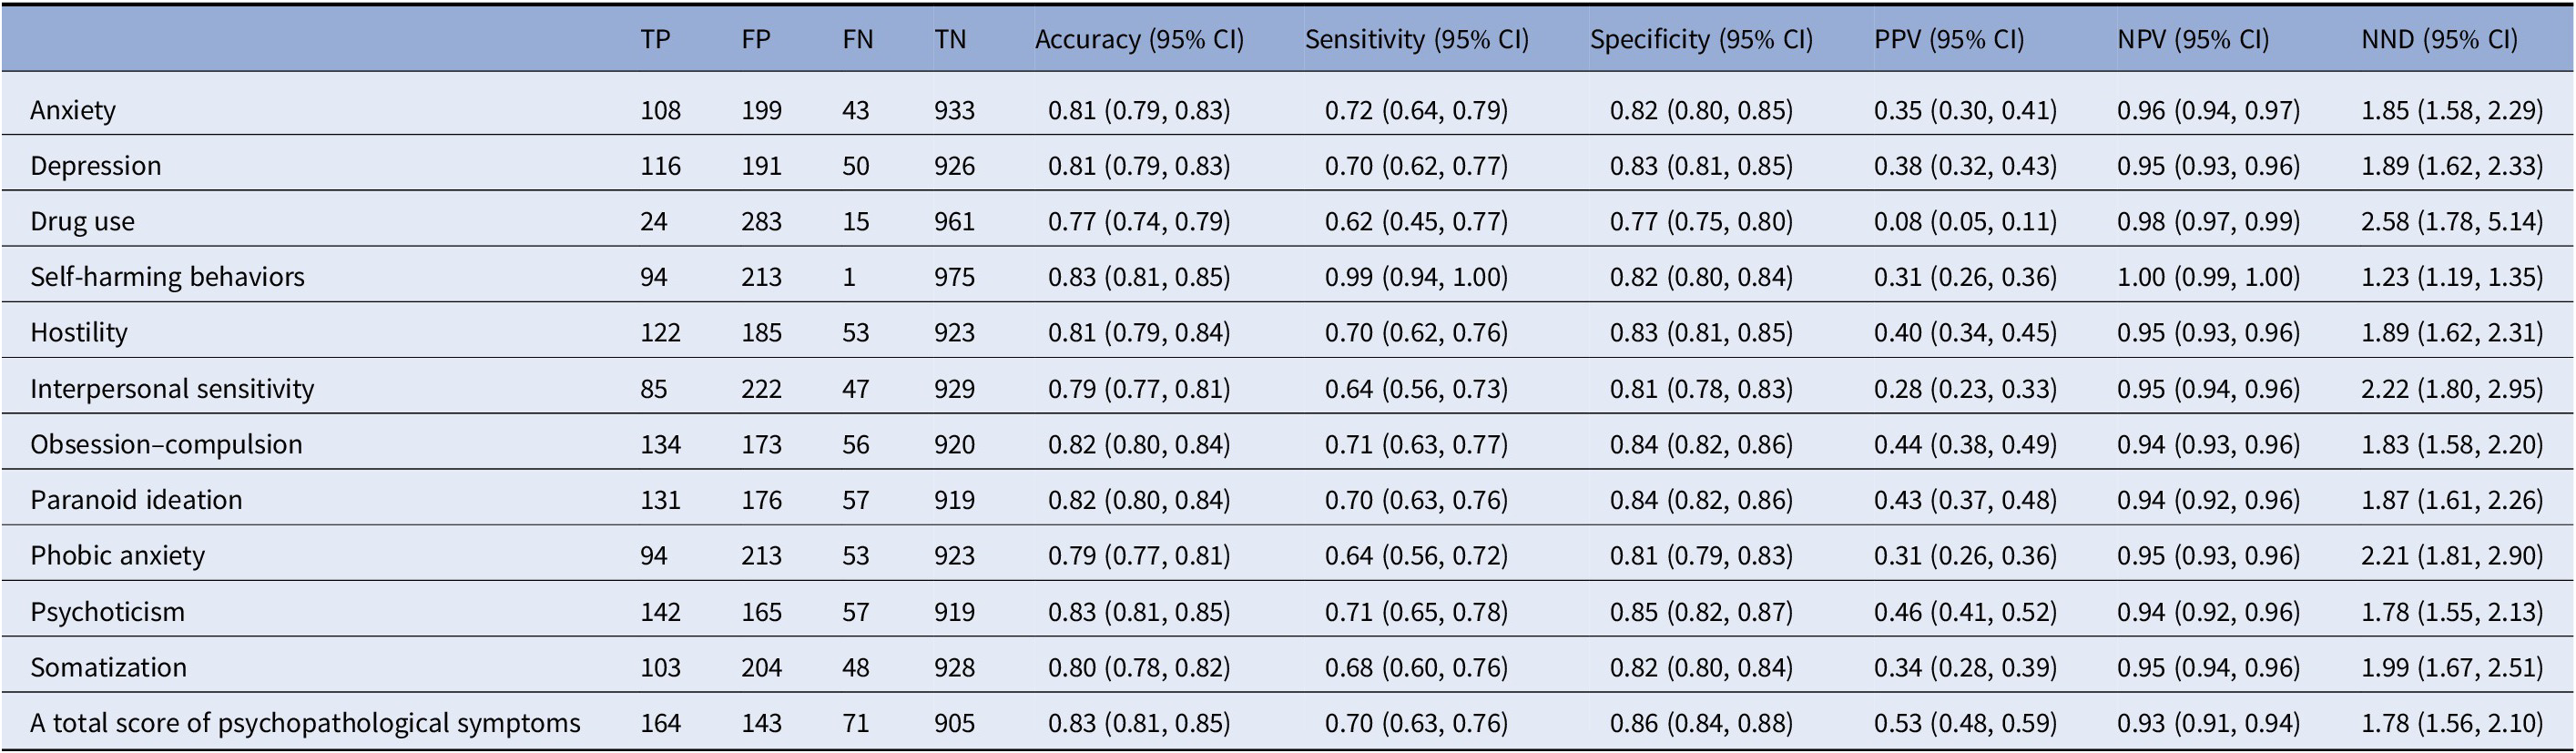Image resolution: width=2576 pixels, height=753 pixels.
Task: Click the Hostility row label
Action: coord(79,333)
